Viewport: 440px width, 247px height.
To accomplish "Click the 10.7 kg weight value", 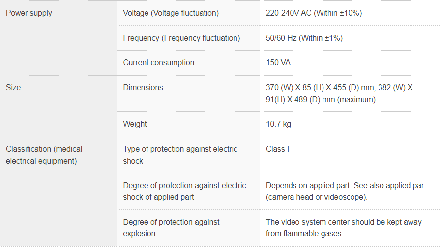I will [x=278, y=124].
